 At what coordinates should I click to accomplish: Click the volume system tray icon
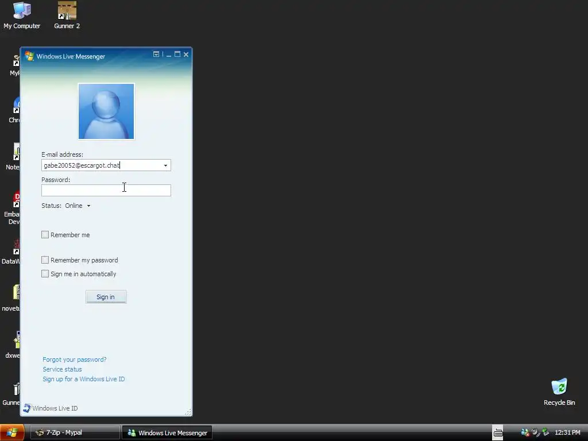pos(536,433)
